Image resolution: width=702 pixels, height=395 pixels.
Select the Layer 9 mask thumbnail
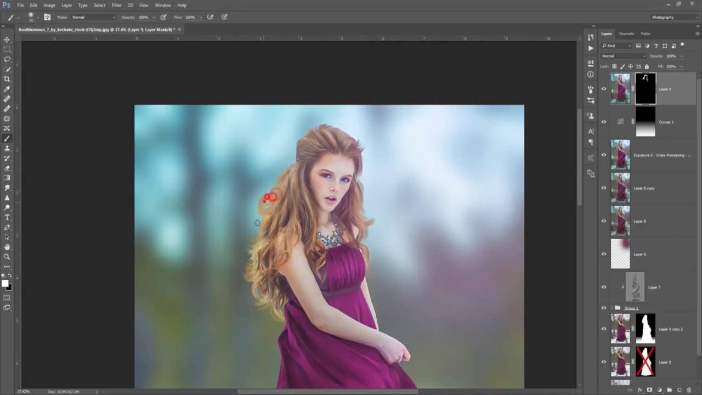point(645,89)
